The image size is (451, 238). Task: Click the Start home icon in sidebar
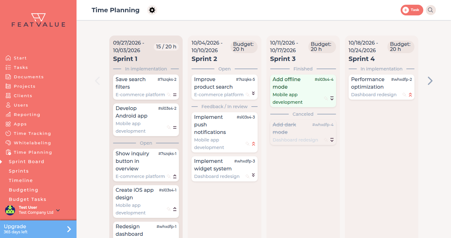tap(8, 58)
